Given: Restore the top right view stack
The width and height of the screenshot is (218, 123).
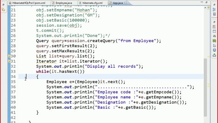Looking at the screenshot, I should point(214,4).
